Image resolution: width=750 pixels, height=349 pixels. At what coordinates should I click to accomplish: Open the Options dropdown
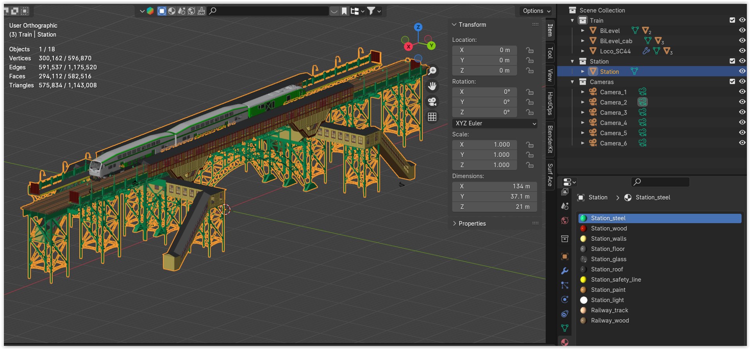coord(536,11)
